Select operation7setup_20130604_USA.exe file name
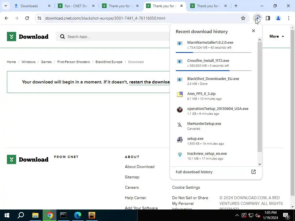Screen dimensions: 295x221 pos(218,108)
